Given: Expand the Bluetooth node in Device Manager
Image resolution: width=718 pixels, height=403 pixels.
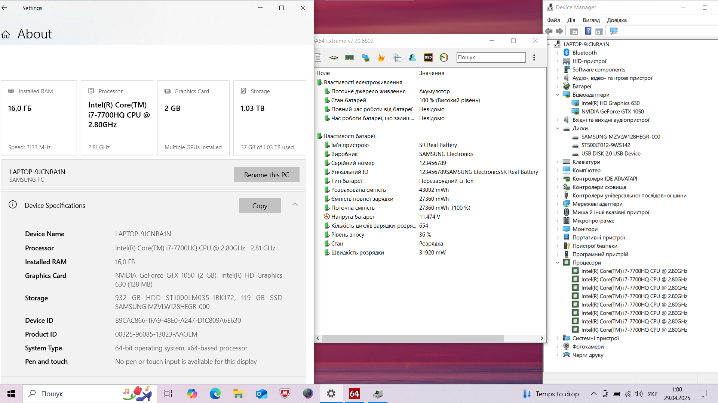Looking at the screenshot, I should pyautogui.click(x=558, y=53).
